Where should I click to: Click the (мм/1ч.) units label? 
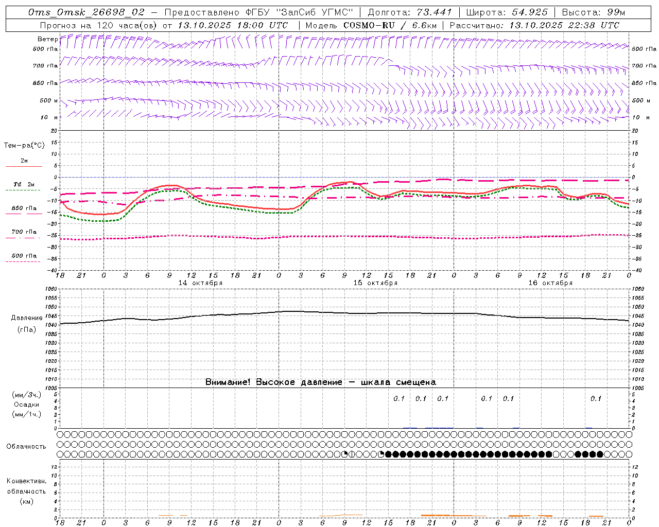27,414
